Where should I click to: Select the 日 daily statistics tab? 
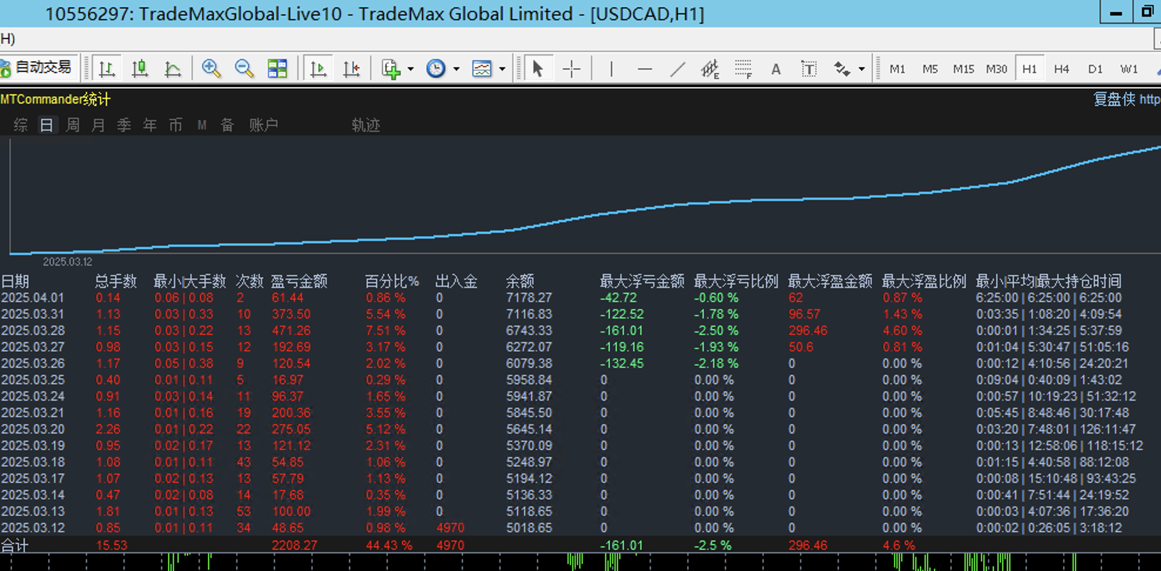pos(46,125)
